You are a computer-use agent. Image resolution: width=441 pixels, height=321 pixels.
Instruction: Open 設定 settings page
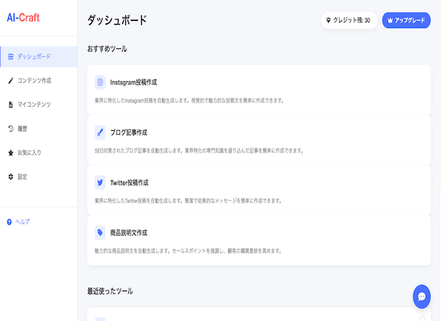(38, 177)
